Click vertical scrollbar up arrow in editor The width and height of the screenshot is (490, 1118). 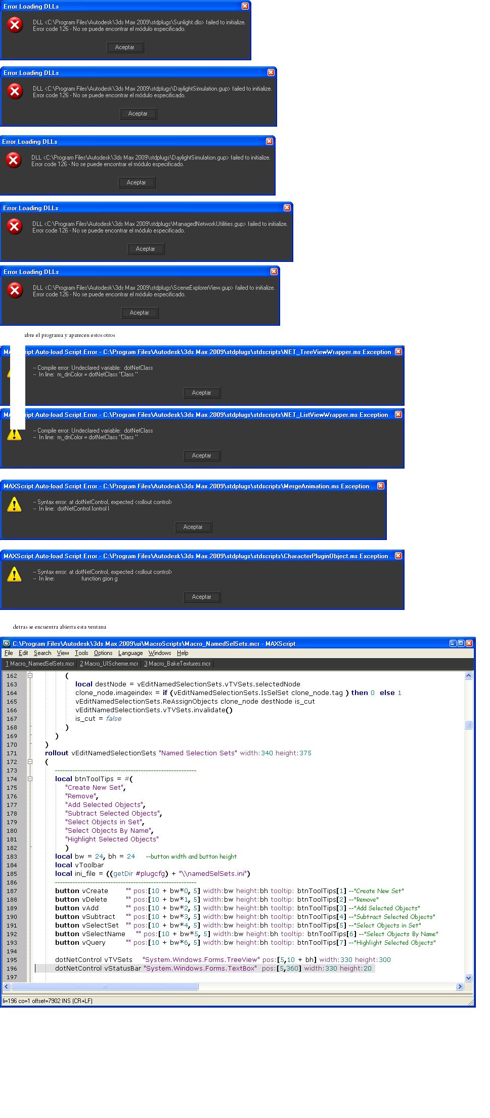point(468,675)
